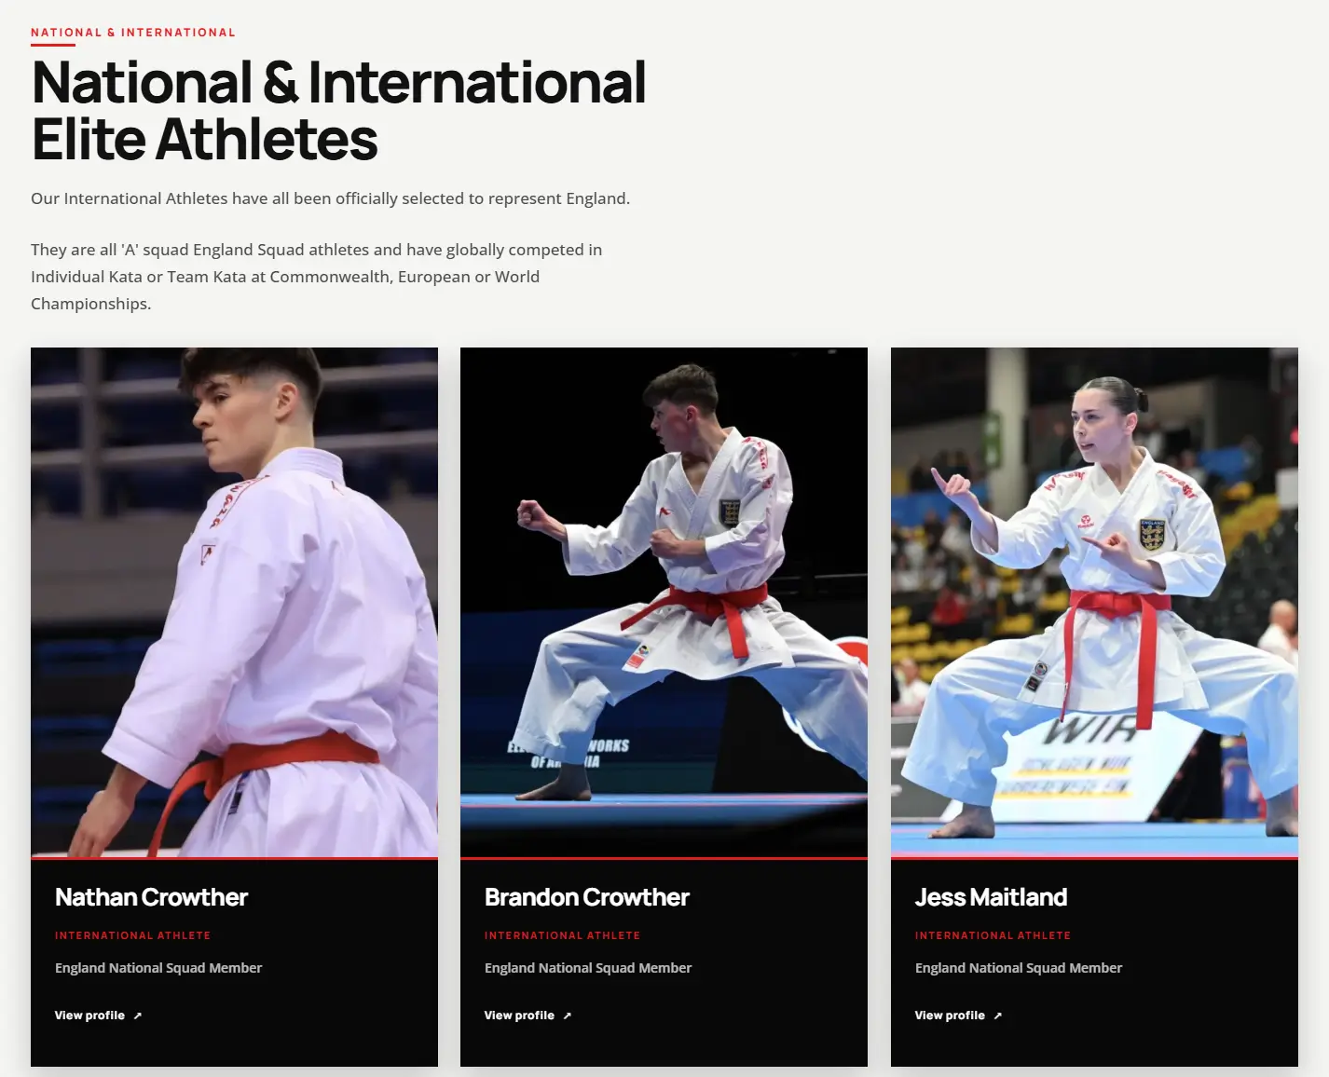Click the paragraph mentioning Commonwealth, European or World Championships
The width and height of the screenshot is (1329, 1077).
pos(317,277)
